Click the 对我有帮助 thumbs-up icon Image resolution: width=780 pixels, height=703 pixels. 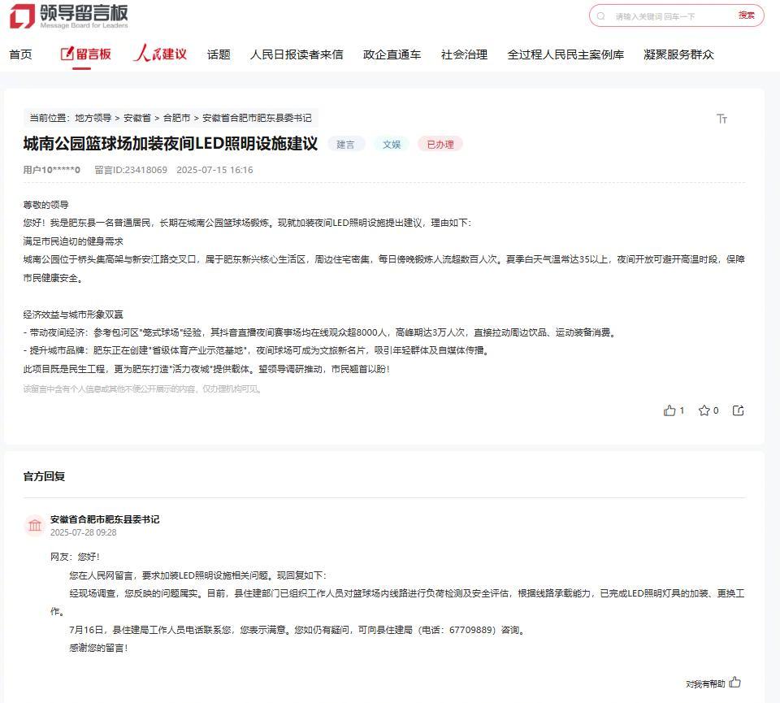click(735, 683)
